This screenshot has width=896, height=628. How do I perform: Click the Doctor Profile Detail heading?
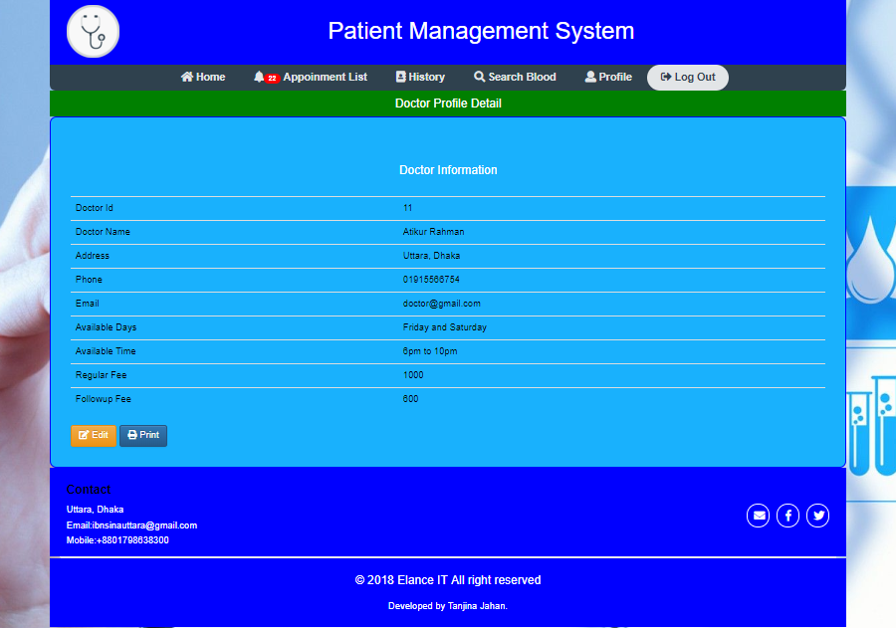[448, 104]
